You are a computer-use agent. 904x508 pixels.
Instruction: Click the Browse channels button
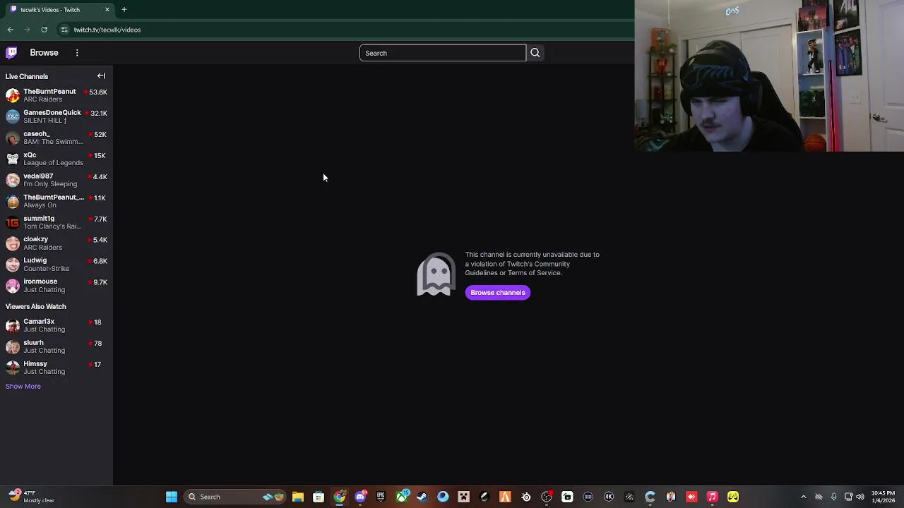click(498, 292)
